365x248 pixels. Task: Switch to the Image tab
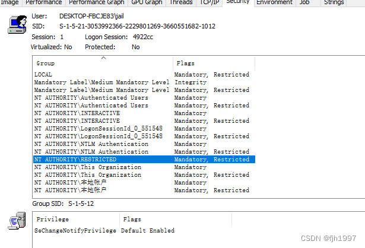click(x=10, y=2)
